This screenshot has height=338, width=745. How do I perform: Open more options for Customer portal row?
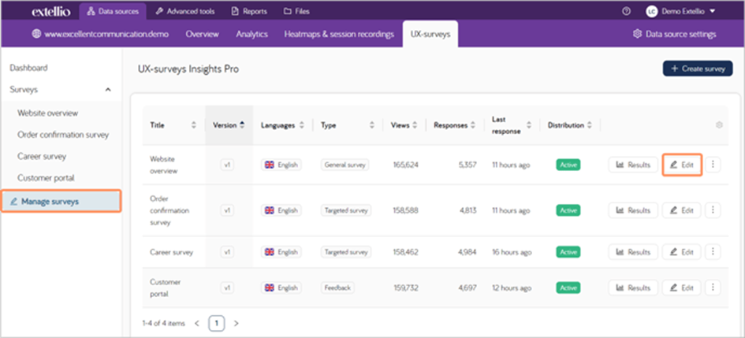point(713,288)
